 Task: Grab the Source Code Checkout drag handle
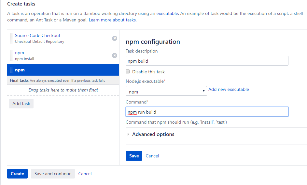click(11, 38)
